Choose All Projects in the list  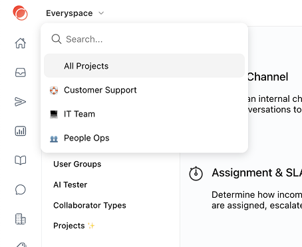click(144, 66)
